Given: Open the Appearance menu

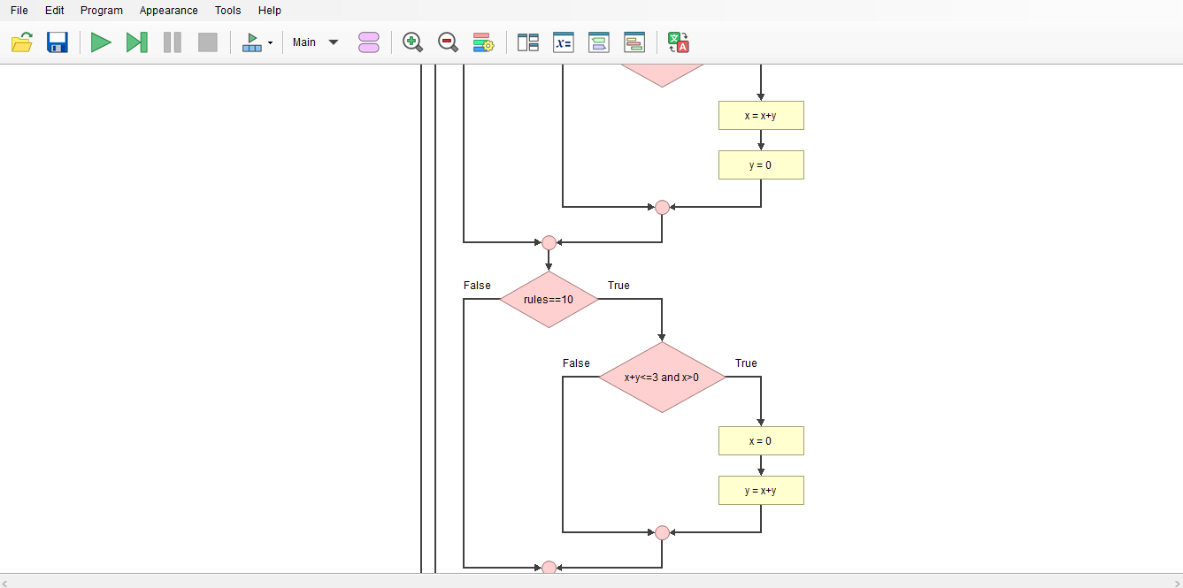Looking at the screenshot, I should (x=169, y=11).
